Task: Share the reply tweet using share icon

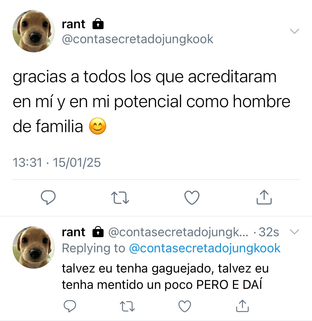Action: point(242,306)
